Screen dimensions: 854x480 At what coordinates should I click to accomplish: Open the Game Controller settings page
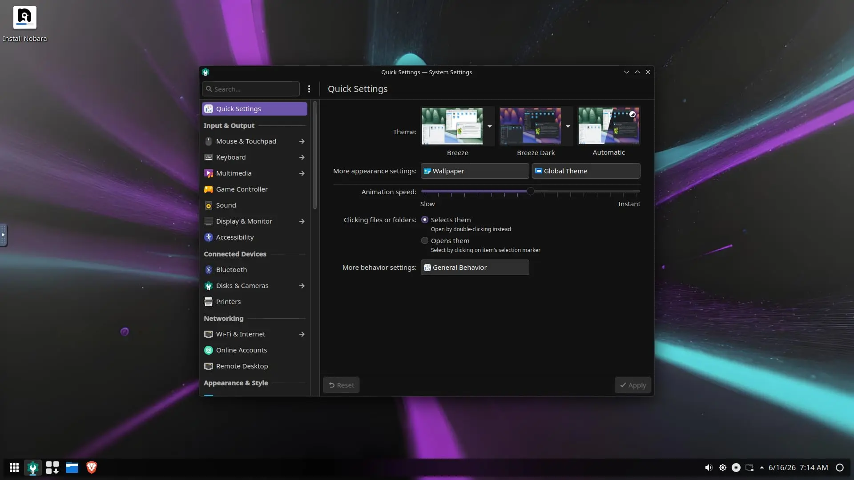tap(254, 189)
